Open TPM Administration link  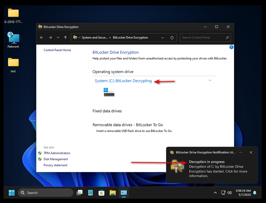[x=57, y=153]
